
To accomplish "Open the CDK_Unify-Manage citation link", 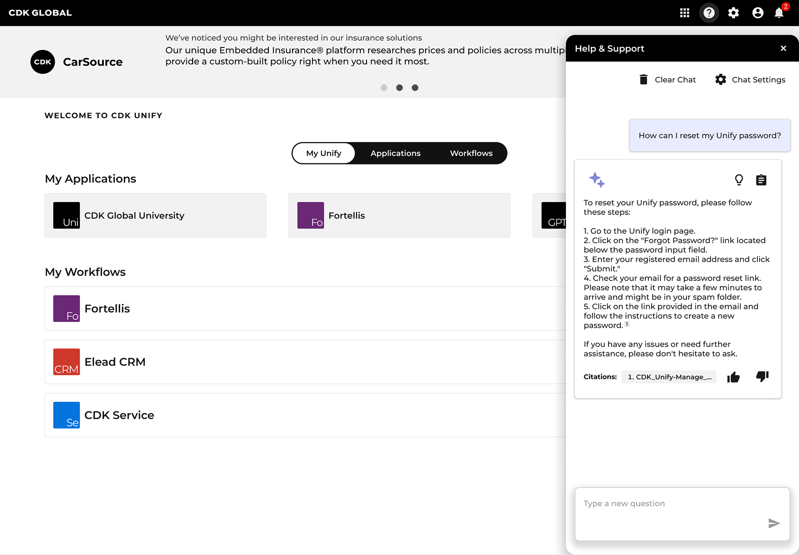I will tap(669, 377).
